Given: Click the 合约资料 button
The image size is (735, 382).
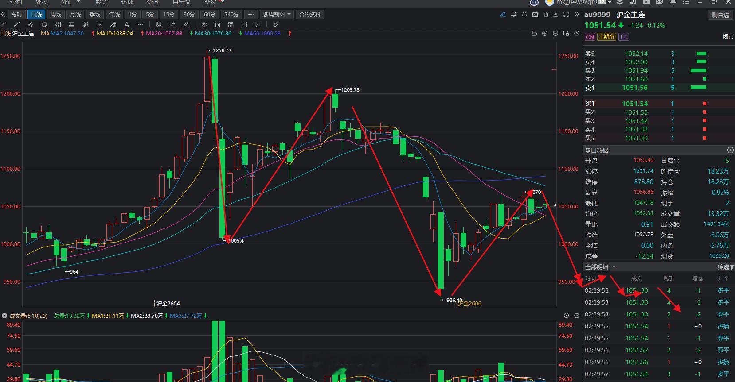Looking at the screenshot, I should point(310,15).
